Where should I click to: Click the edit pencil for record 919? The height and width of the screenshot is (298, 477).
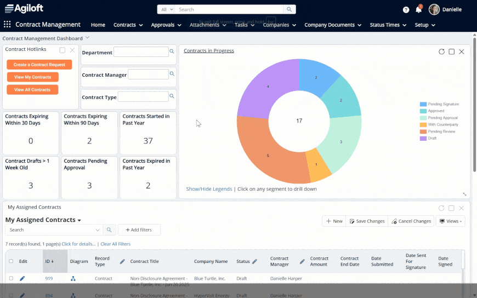22,278
